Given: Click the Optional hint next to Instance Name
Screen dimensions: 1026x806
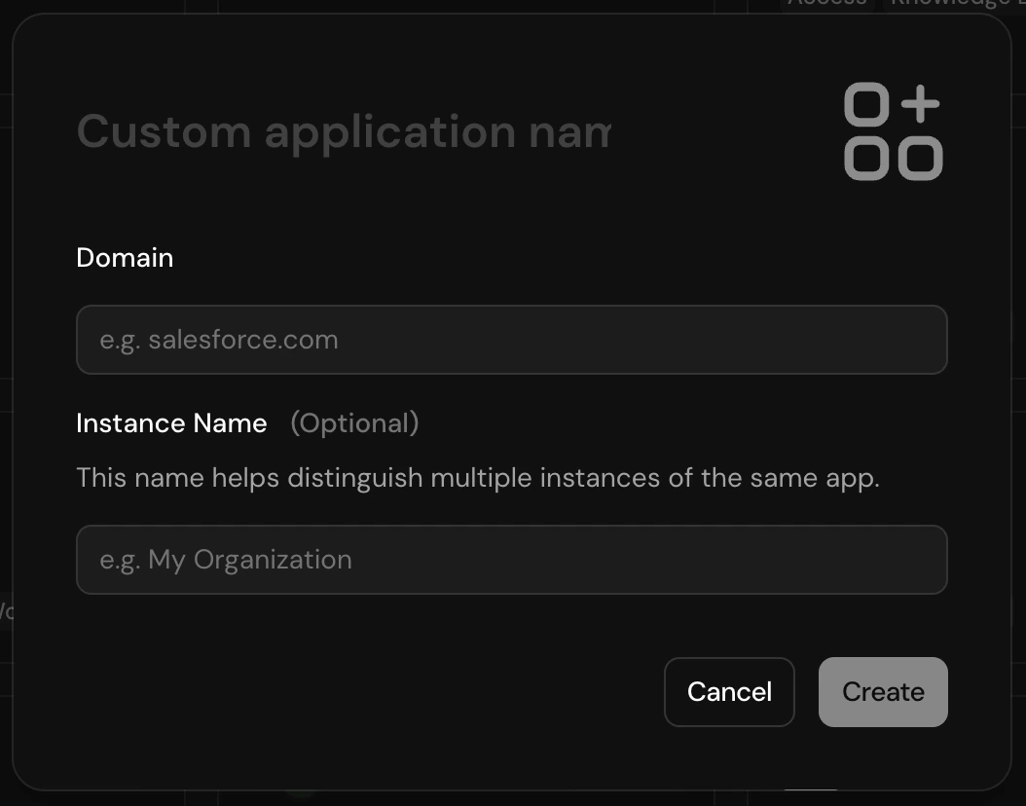Looking at the screenshot, I should coord(354,422).
